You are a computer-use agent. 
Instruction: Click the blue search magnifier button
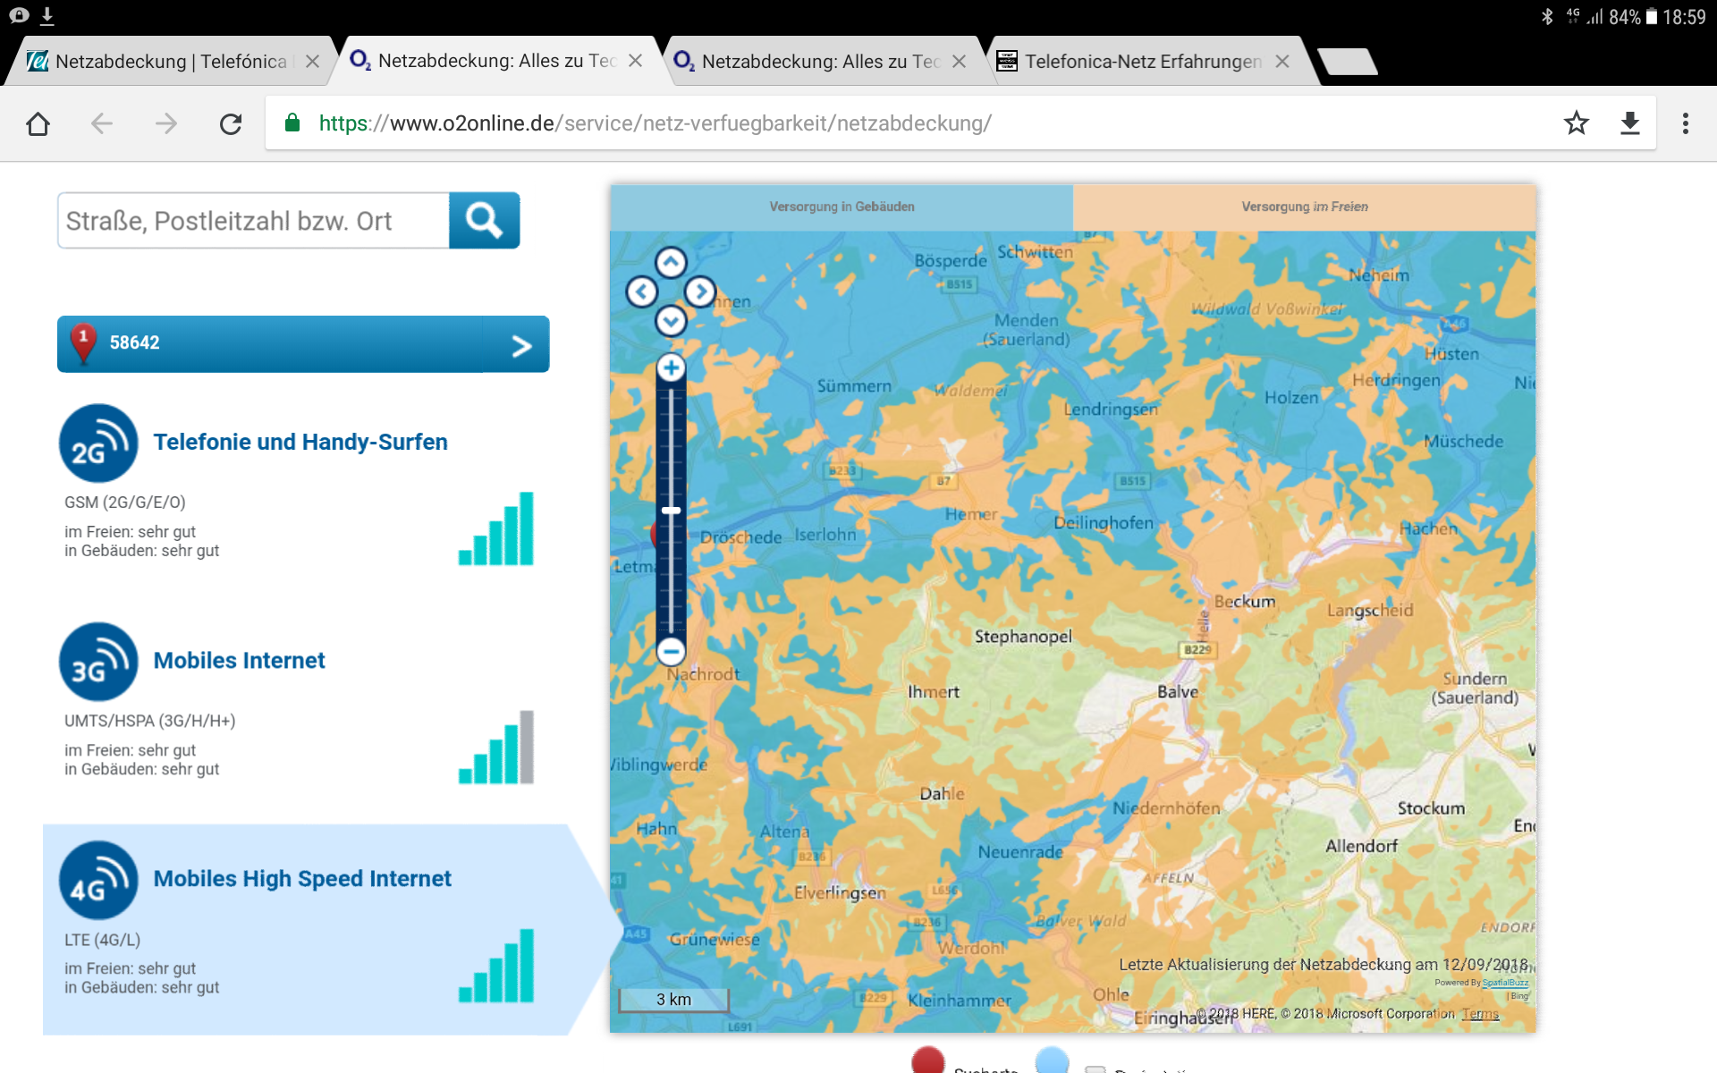coord(484,220)
